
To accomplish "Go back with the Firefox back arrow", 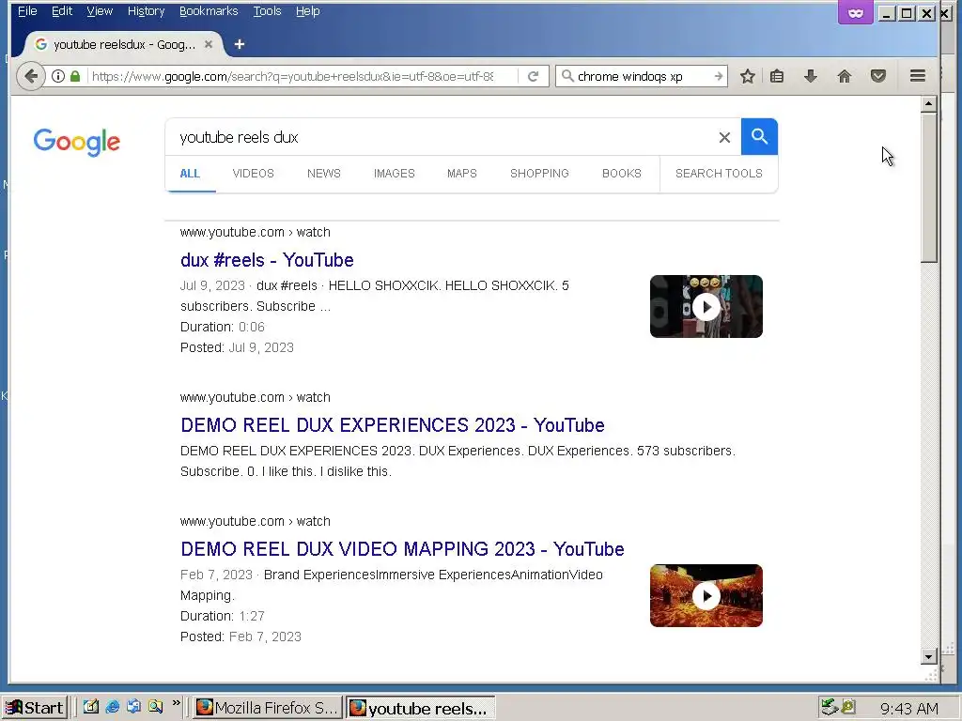I will point(30,77).
